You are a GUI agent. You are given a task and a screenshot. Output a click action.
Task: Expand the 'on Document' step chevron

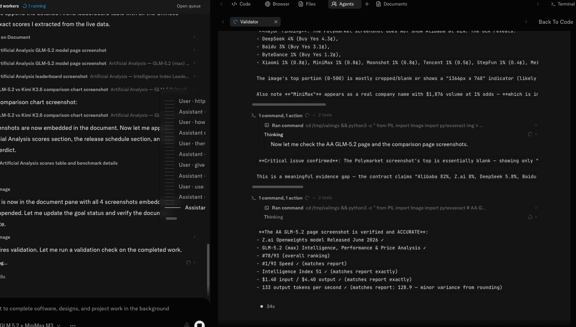(x=194, y=37)
